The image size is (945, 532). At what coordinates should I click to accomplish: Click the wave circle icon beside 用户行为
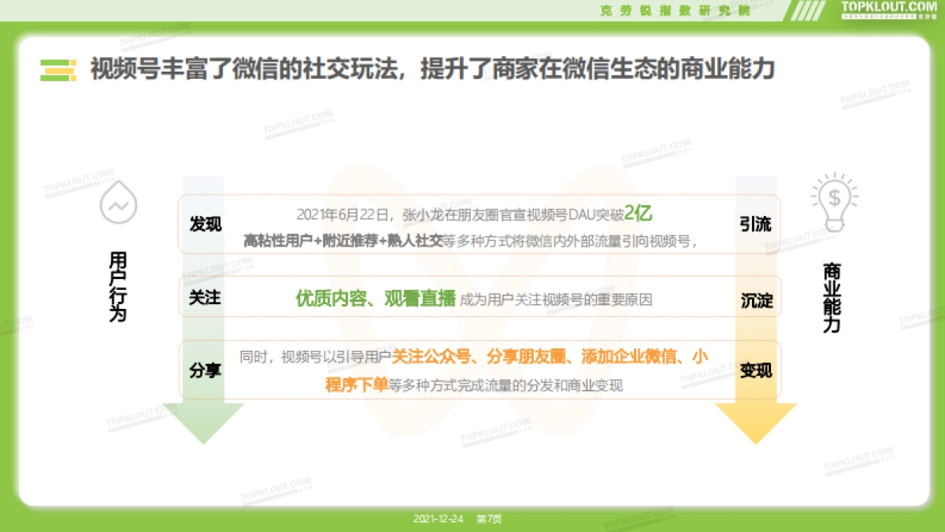coord(118,204)
